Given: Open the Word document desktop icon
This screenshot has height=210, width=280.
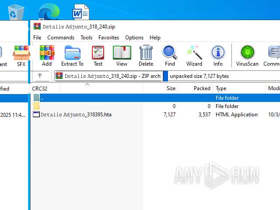Looking at the screenshot, I should click(80, 12).
